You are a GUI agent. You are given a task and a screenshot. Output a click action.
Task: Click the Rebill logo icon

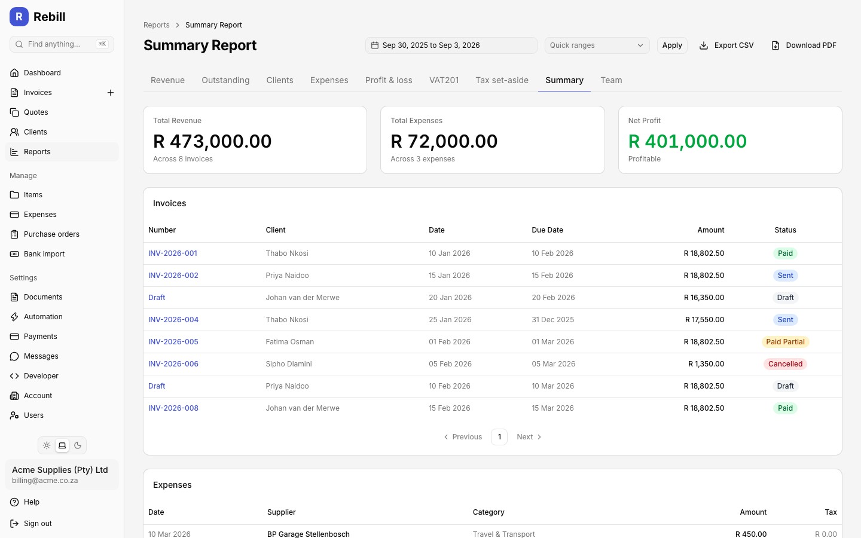click(x=19, y=17)
